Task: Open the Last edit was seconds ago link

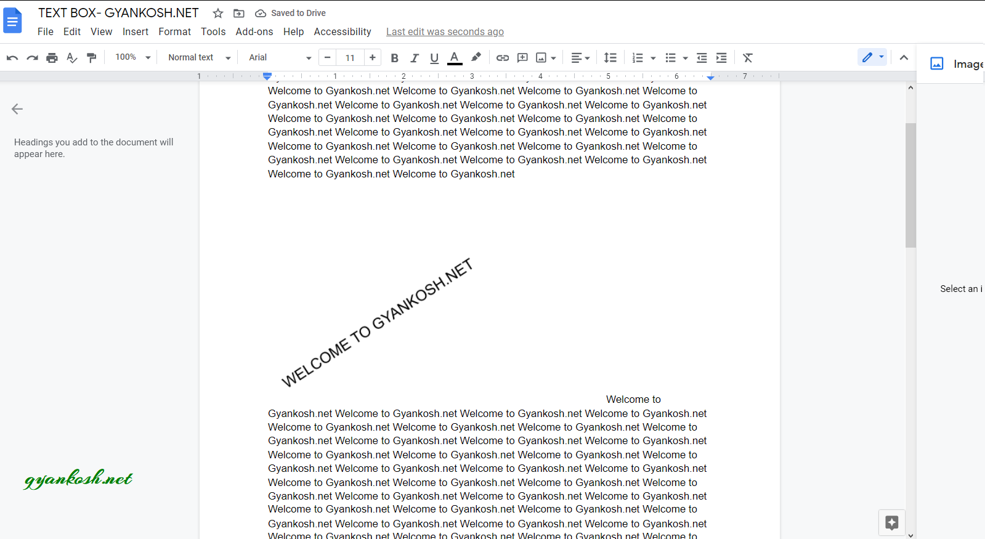Action: point(445,31)
